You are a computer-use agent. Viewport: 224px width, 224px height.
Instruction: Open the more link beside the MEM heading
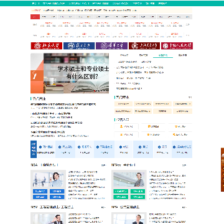coord(103,207)
